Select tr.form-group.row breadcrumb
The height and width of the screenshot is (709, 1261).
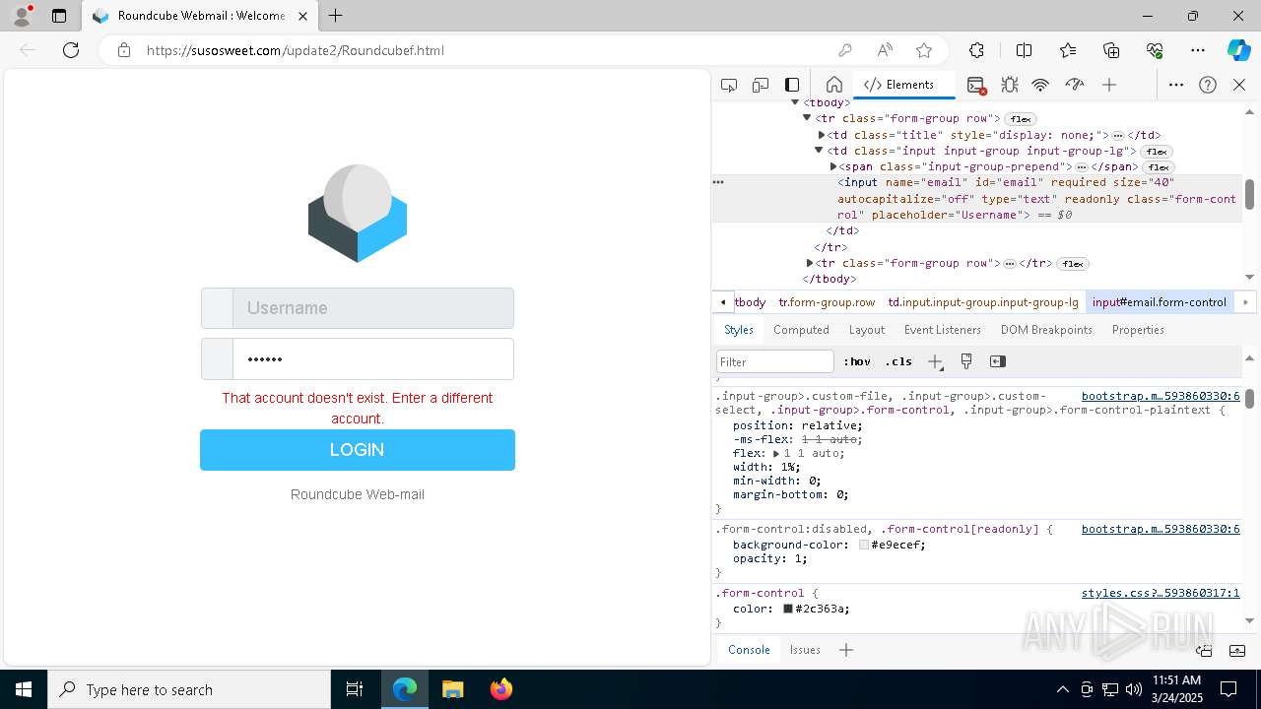pyautogui.click(x=827, y=302)
